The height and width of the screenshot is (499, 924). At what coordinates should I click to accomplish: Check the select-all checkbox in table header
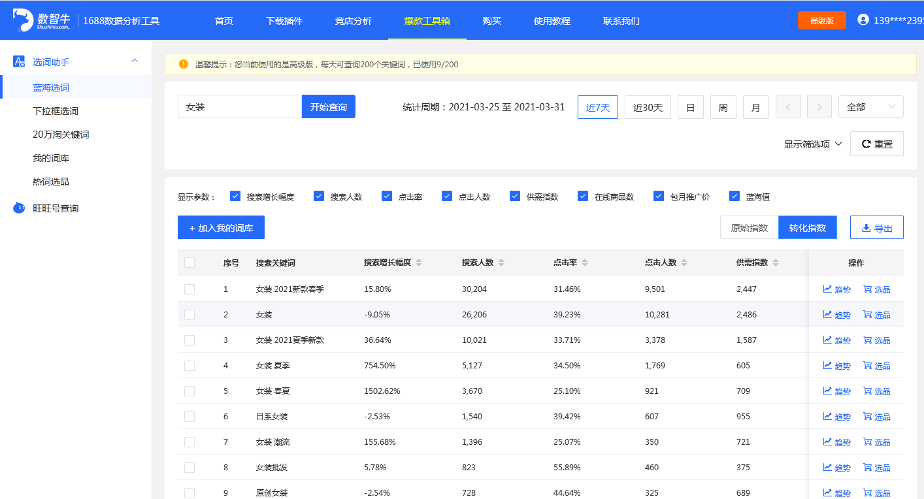point(190,263)
